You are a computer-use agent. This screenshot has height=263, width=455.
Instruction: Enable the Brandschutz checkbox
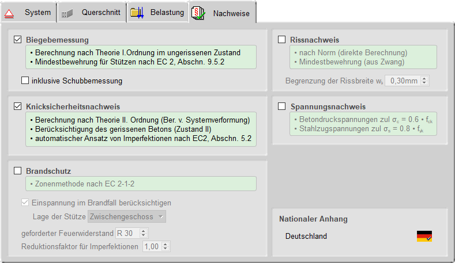click(17, 171)
